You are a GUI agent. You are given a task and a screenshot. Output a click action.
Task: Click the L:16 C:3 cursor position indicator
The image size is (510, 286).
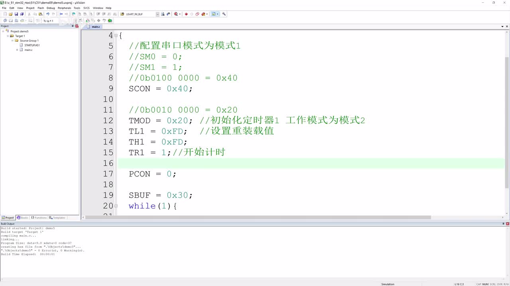pyautogui.click(x=459, y=284)
